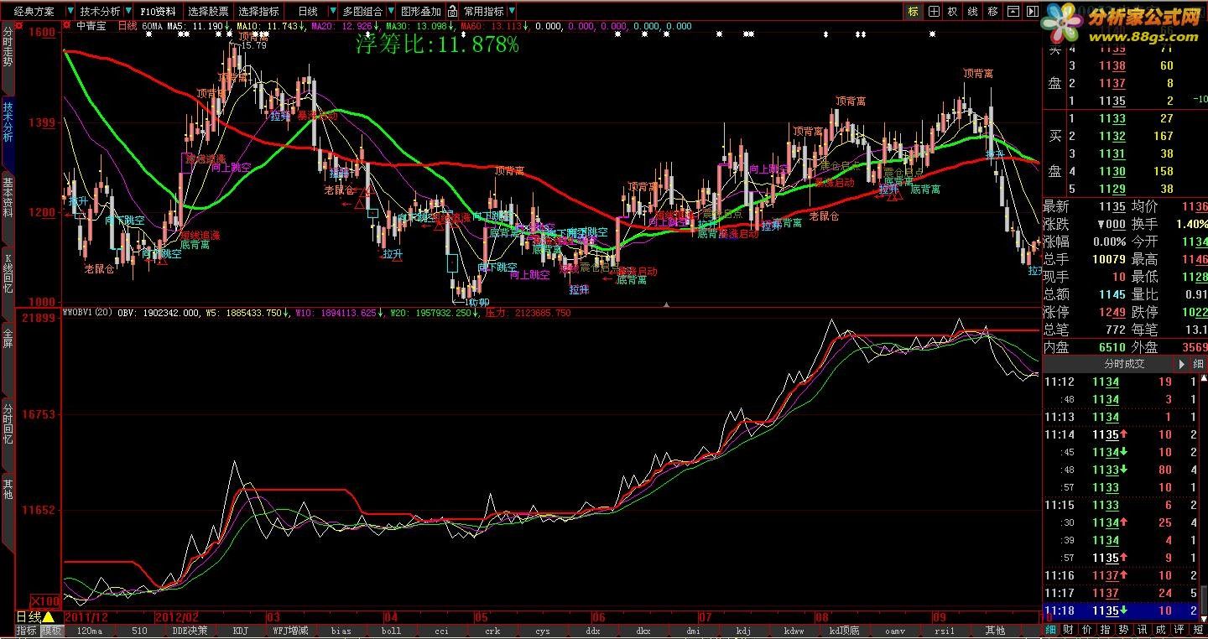Switch indicator to cci
The width and height of the screenshot is (1208, 639).
[x=441, y=631]
